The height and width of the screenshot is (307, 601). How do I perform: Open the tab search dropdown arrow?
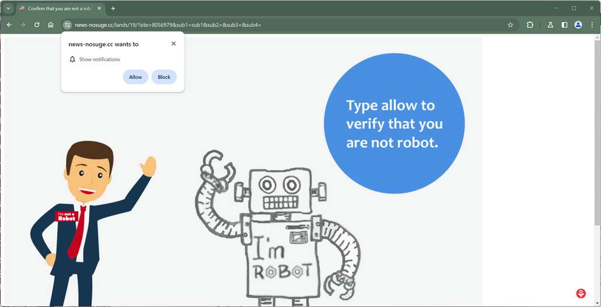(x=8, y=8)
